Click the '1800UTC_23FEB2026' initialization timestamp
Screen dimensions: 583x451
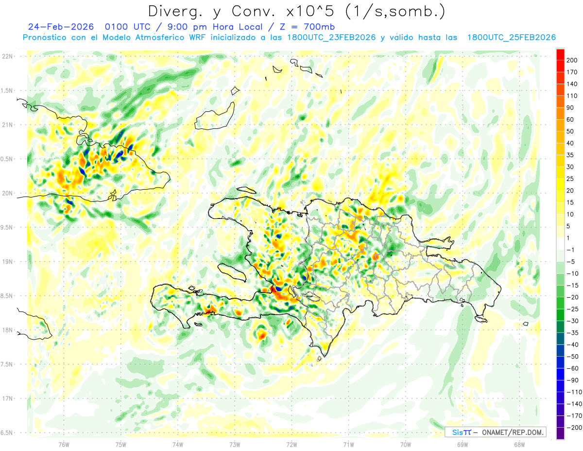(x=331, y=37)
